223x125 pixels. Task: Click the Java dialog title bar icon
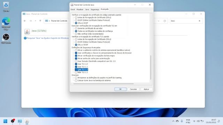(x=72, y=5)
